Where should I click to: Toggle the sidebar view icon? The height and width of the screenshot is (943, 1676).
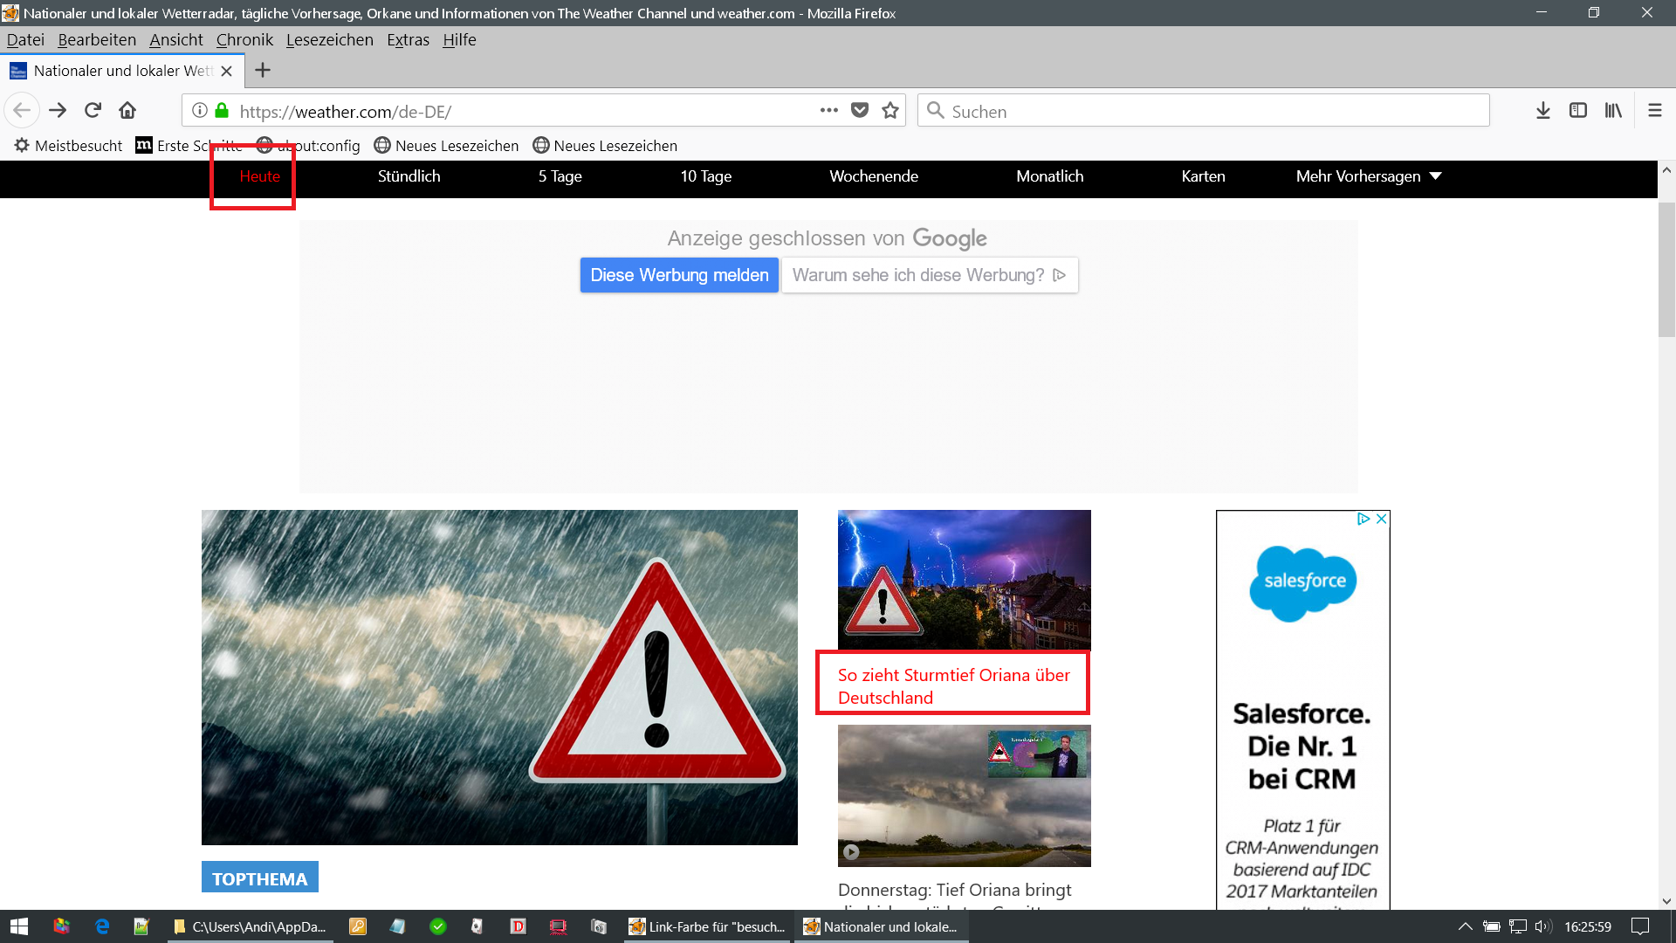[x=1578, y=111]
